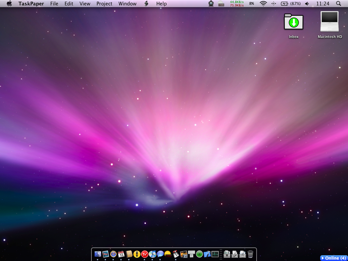Open the battery status (87%) menu
The height and width of the screenshot is (261, 348).
[x=291, y=3]
